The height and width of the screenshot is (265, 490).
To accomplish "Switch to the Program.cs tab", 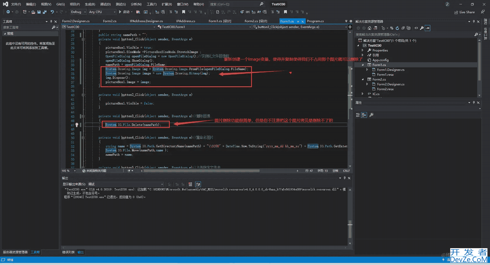I will (x=315, y=21).
